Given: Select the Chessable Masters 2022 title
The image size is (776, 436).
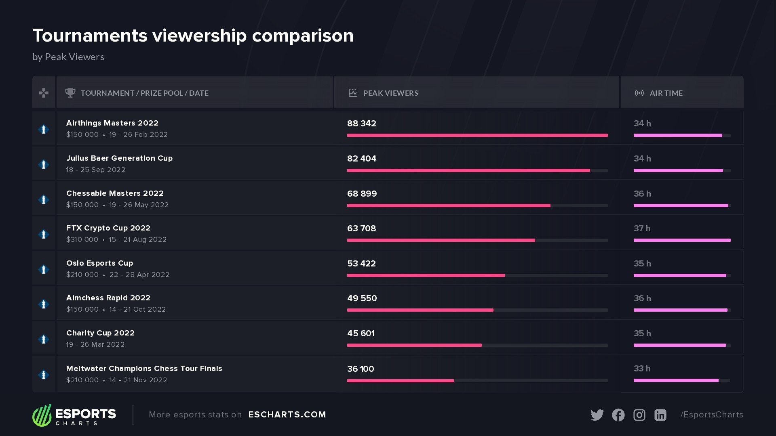Looking at the screenshot, I should (115, 193).
